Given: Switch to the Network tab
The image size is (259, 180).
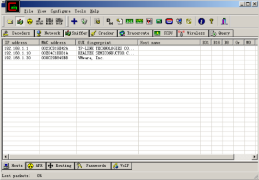Looking at the screenshot, I should [x=49, y=33].
